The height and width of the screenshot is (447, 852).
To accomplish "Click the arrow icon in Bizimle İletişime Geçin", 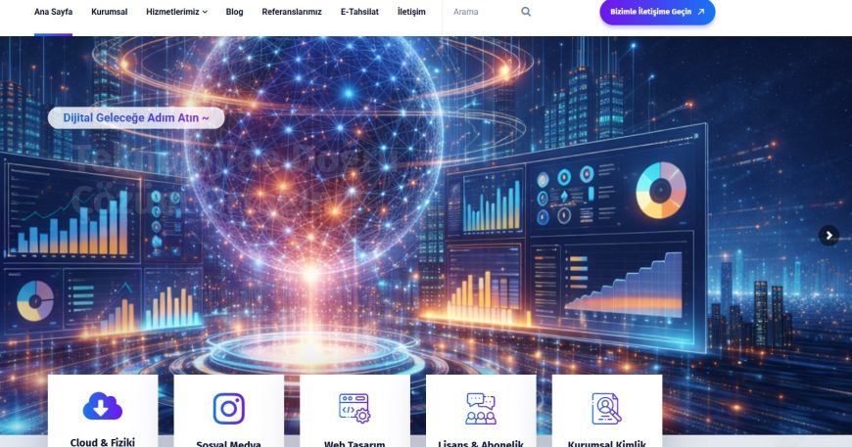I will (701, 12).
